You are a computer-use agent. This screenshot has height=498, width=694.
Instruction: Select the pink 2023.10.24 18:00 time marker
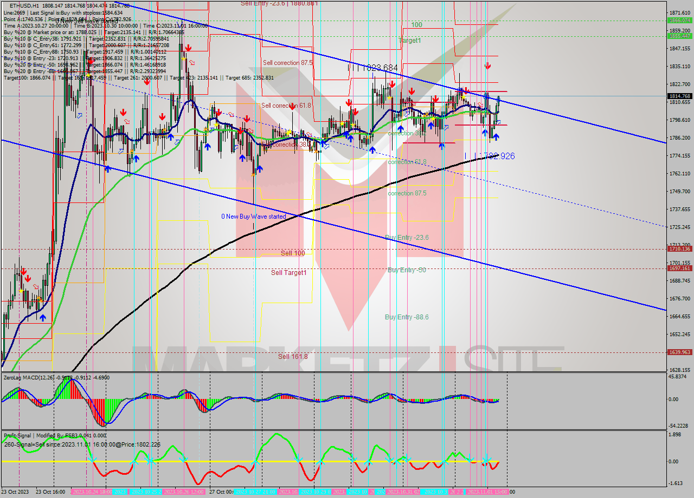click(x=91, y=492)
